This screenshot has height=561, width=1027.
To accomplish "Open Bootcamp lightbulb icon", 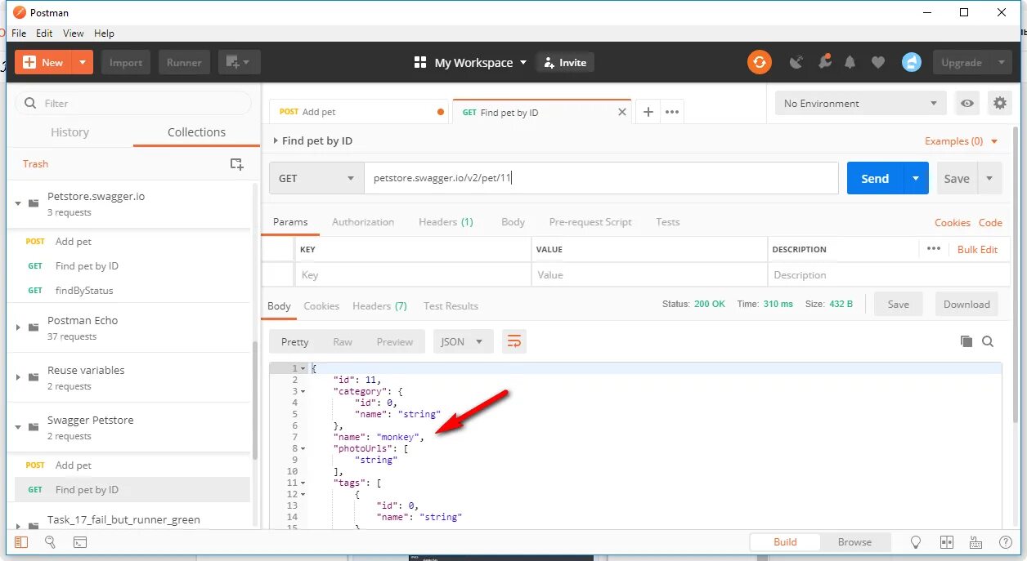I will click(x=916, y=541).
